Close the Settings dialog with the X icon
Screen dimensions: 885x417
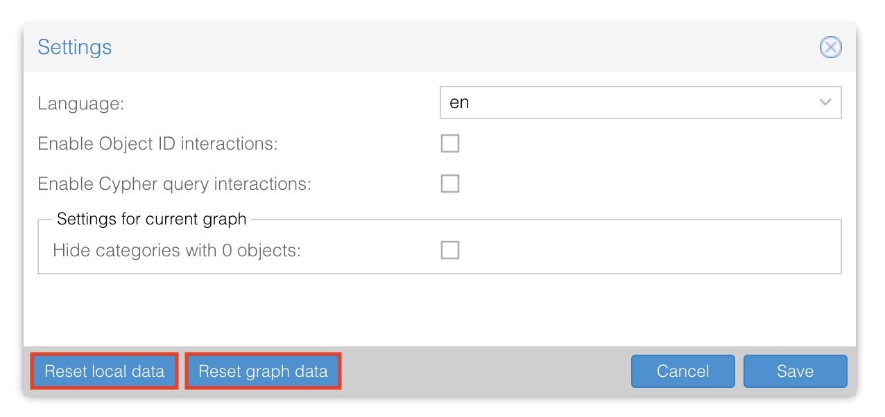830,47
